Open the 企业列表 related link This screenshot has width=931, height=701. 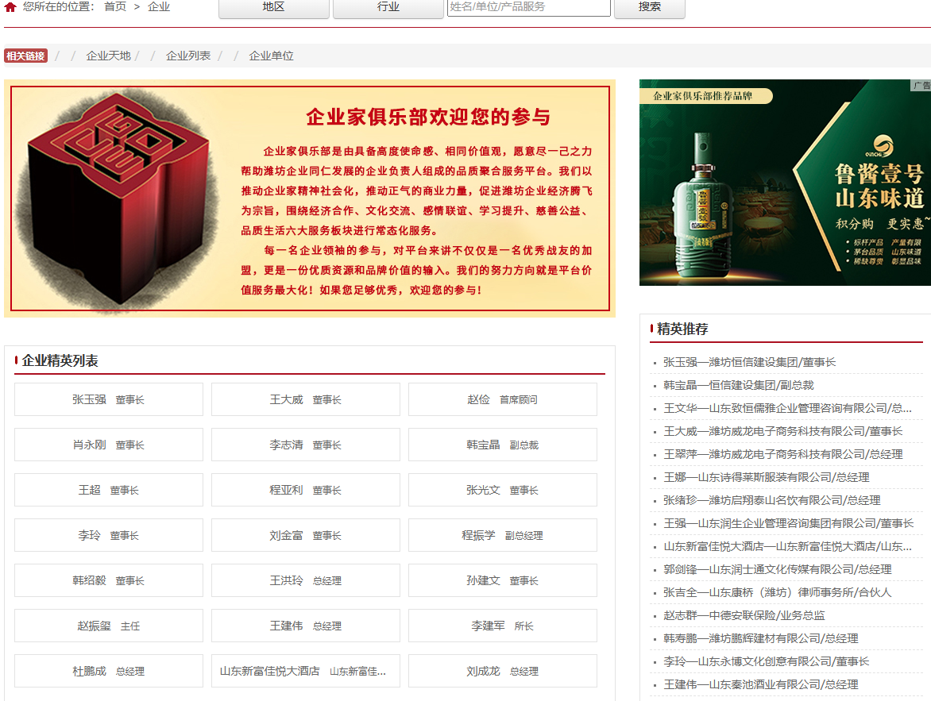[x=187, y=56]
